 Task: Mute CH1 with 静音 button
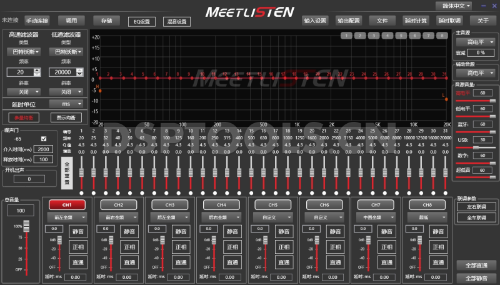[77, 231]
